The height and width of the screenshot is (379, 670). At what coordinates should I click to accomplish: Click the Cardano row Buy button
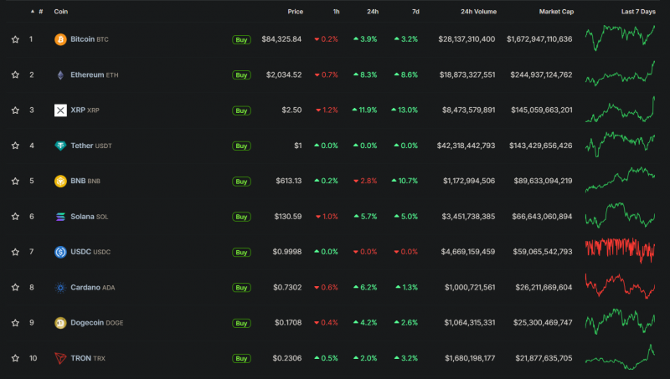(241, 288)
